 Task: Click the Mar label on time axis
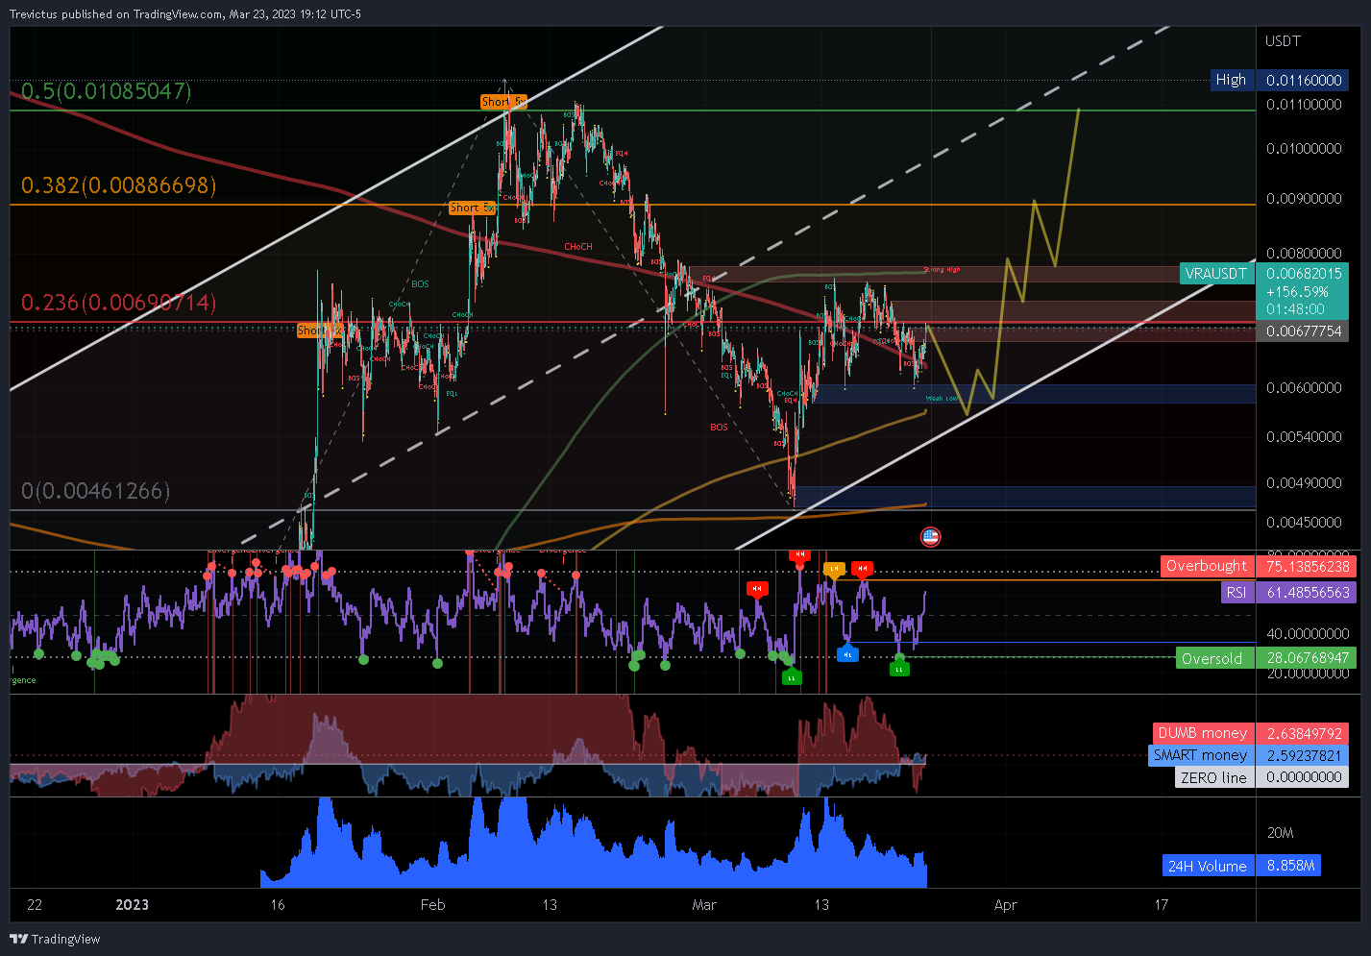click(704, 904)
